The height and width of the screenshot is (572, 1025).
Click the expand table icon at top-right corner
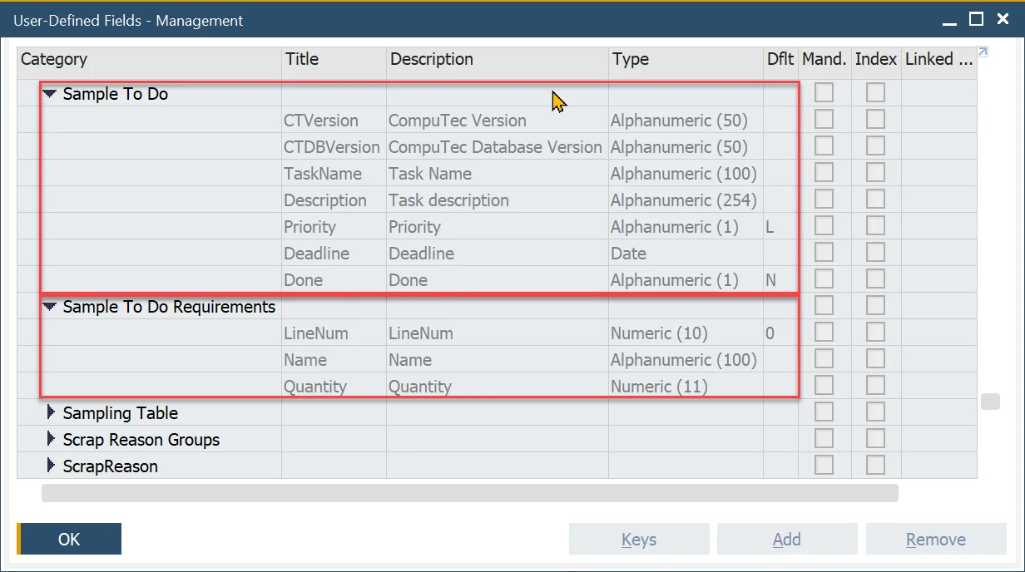point(983,52)
